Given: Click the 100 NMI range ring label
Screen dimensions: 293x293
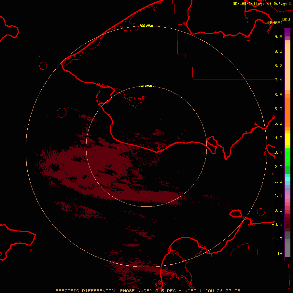Looking at the screenshot, I should 146,26.
